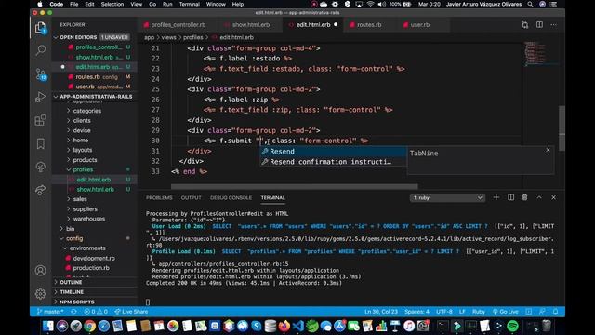Open Firefox from the Dock
The image size is (595, 335).
[x=284, y=326]
